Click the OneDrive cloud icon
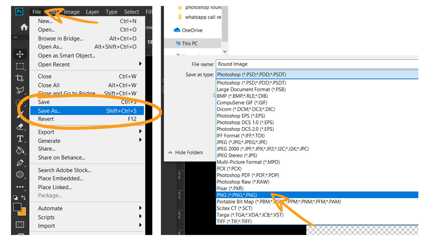Screen dimensions: 429x241 point(177,30)
